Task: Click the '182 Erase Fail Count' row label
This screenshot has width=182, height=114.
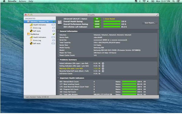Action: pos(68,92)
